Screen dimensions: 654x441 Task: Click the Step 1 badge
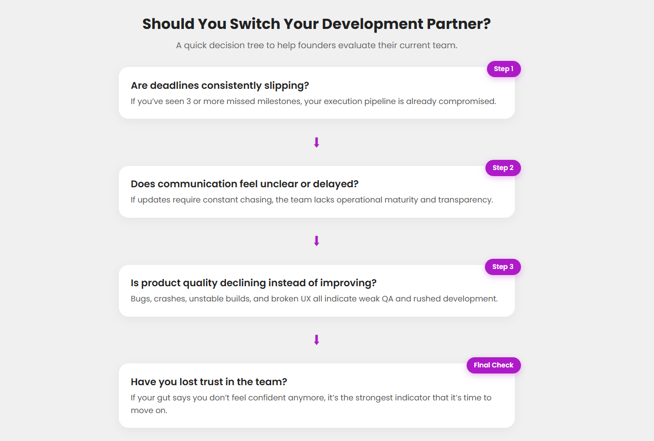point(503,69)
